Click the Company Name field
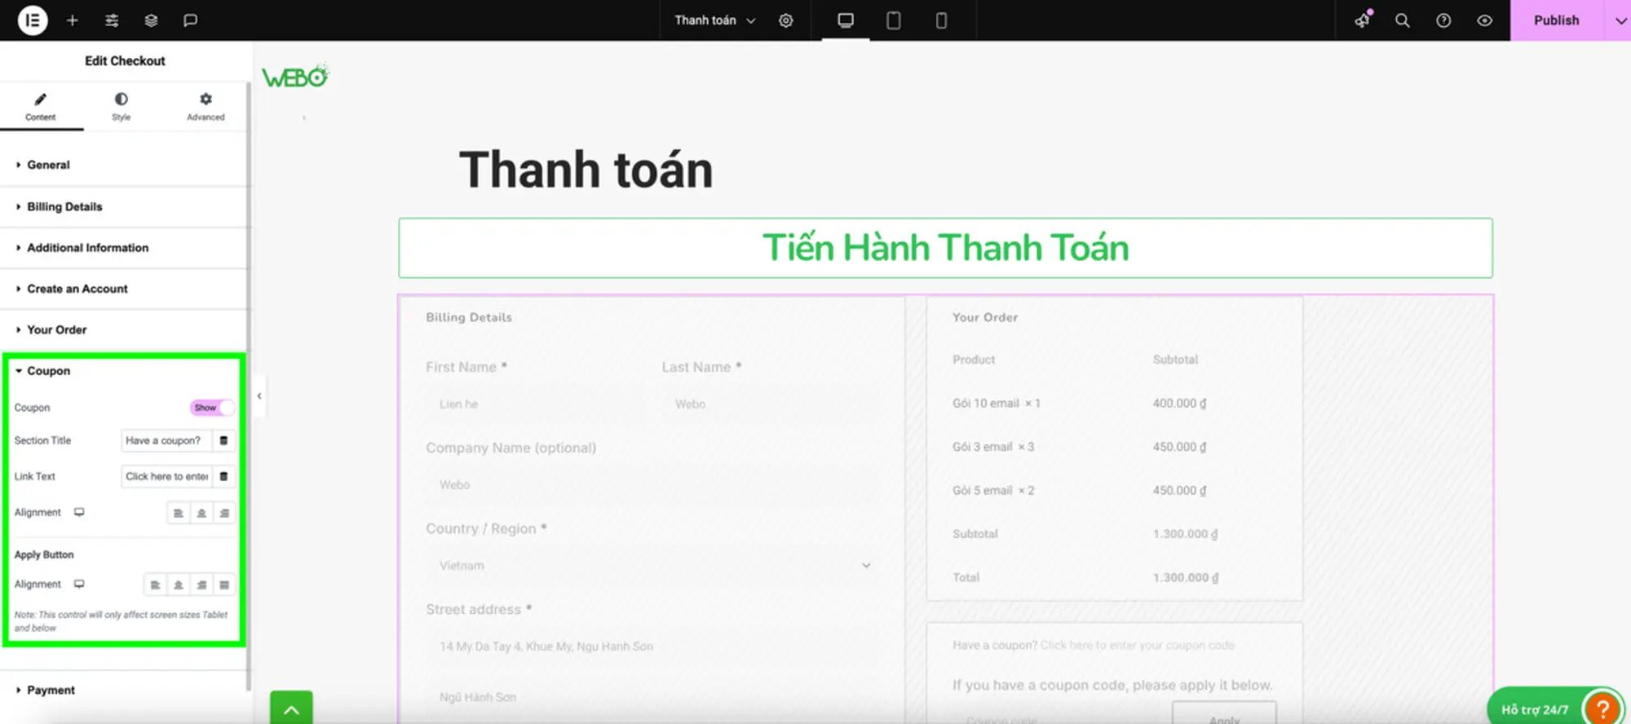 click(652, 485)
